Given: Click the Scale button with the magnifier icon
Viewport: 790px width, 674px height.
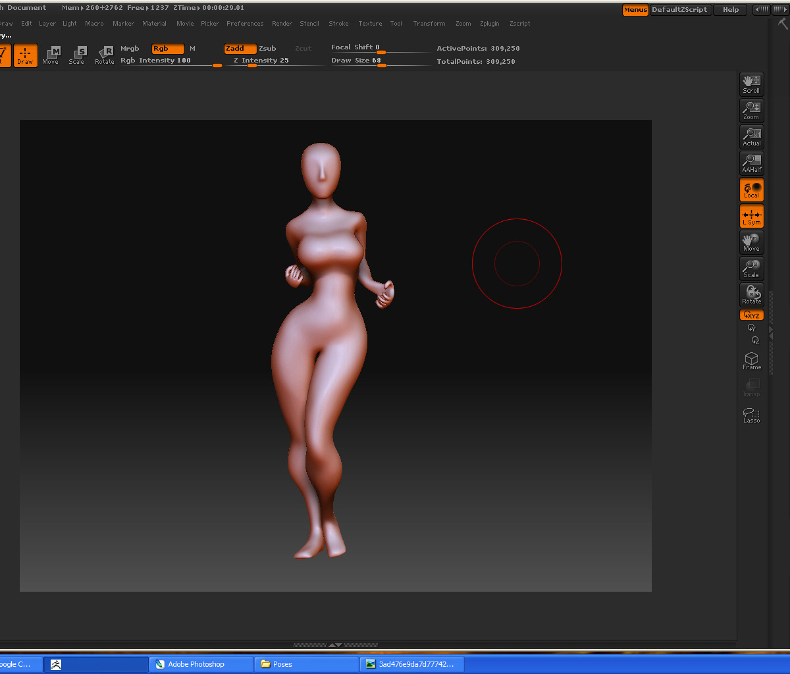Looking at the screenshot, I should tap(751, 269).
